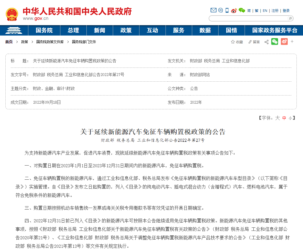
Task: Click the 财政部网站 source text
Action: coord(200,75)
